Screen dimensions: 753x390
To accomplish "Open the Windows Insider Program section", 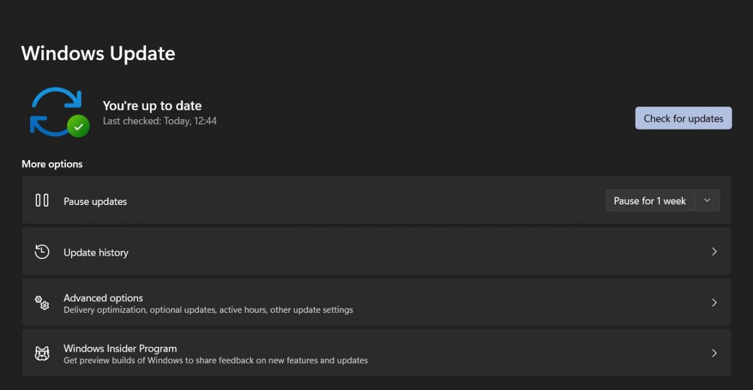I will point(120,348).
